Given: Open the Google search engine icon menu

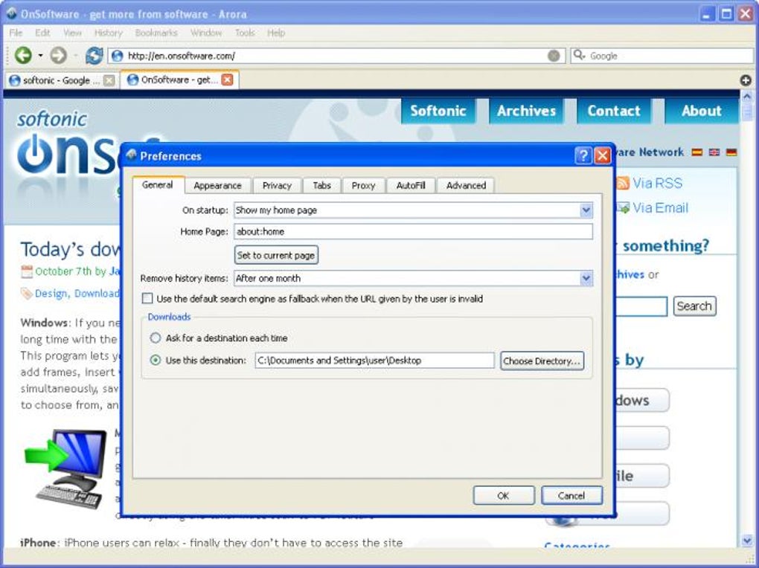Looking at the screenshot, I should pos(579,55).
